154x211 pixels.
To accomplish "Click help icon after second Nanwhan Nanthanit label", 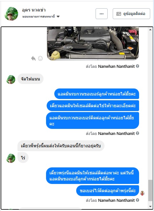I will point(137,133).
